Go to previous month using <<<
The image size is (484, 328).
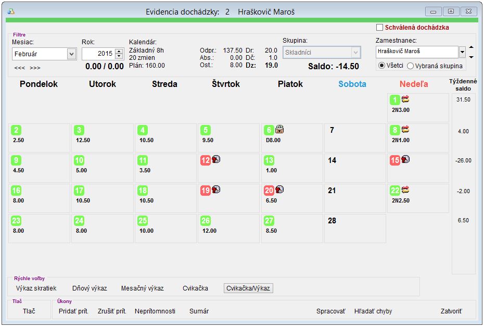click(19, 68)
